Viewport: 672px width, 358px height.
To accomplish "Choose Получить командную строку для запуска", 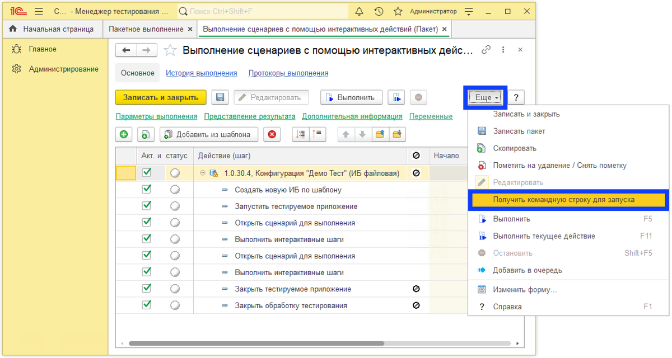I will pyautogui.click(x=568, y=200).
